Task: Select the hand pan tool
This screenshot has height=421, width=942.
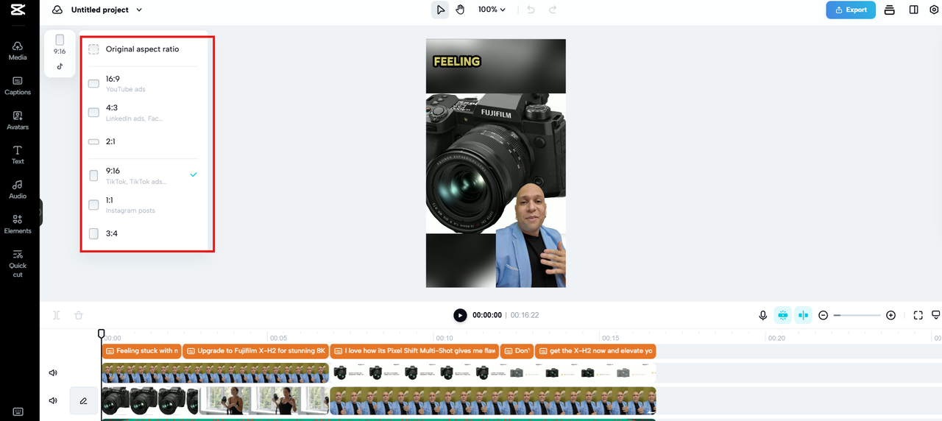Action: pos(460,10)
